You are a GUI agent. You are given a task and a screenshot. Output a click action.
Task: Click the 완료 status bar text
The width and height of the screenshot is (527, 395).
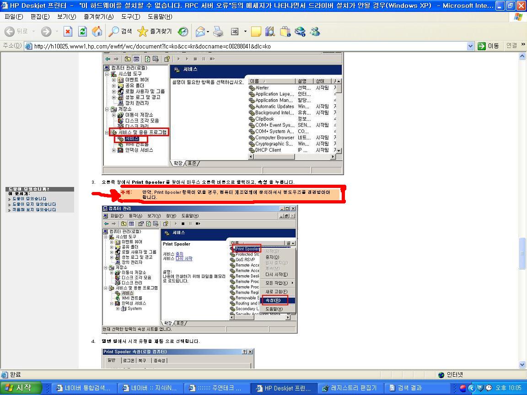coord(16,374)
